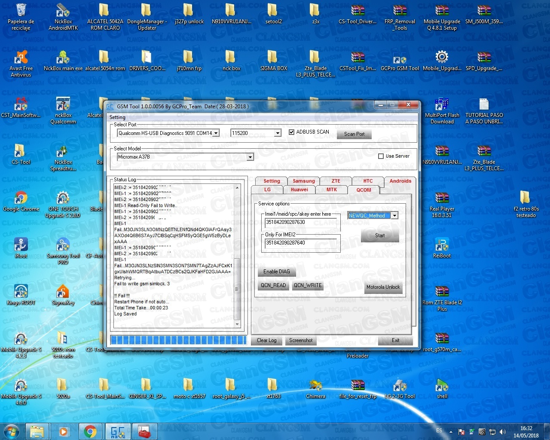The image size is (550, 440).
Task: Click the blue progress bar
Action: click(x=178, y=340)
